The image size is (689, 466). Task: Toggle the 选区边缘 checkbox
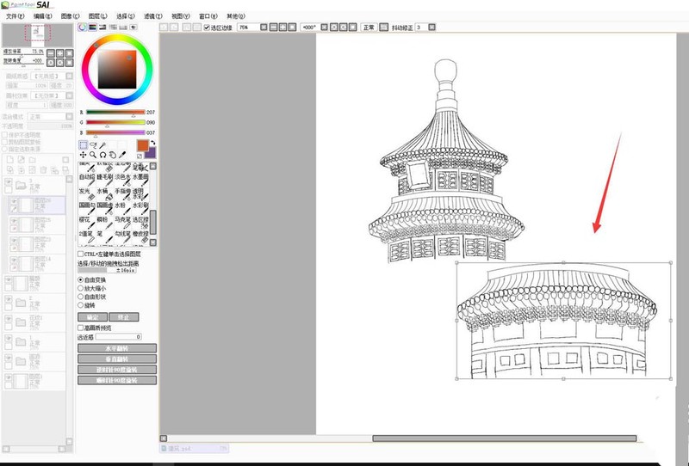pos(207,28)
